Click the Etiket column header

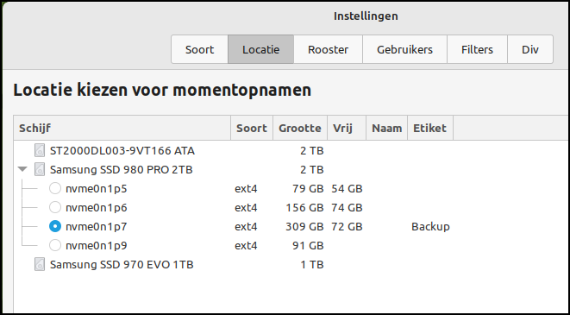click(430, 128)
